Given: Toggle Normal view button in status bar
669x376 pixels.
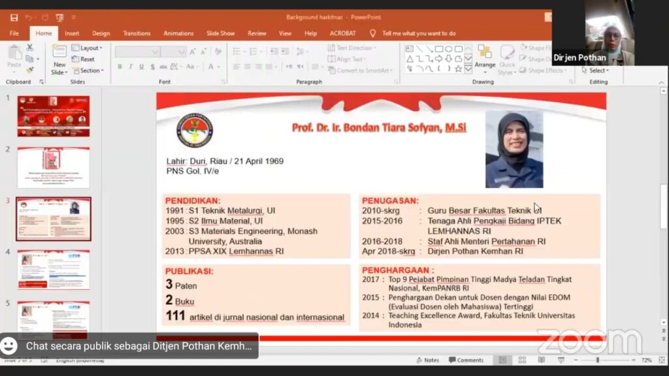Looking at the screenshot, I should pyautogui.click(x=502, y=360).
